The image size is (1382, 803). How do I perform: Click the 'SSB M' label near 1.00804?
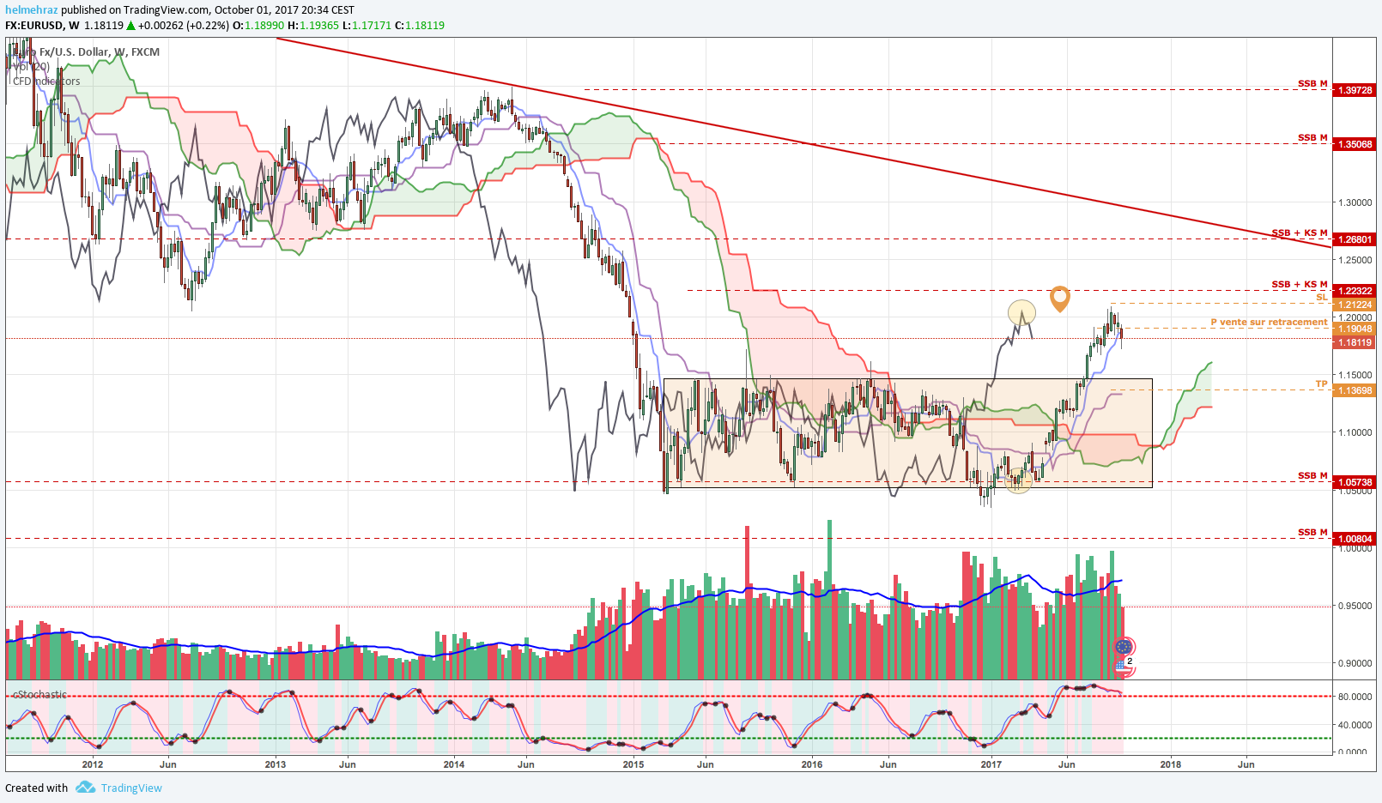click(x=1312, y=533)
